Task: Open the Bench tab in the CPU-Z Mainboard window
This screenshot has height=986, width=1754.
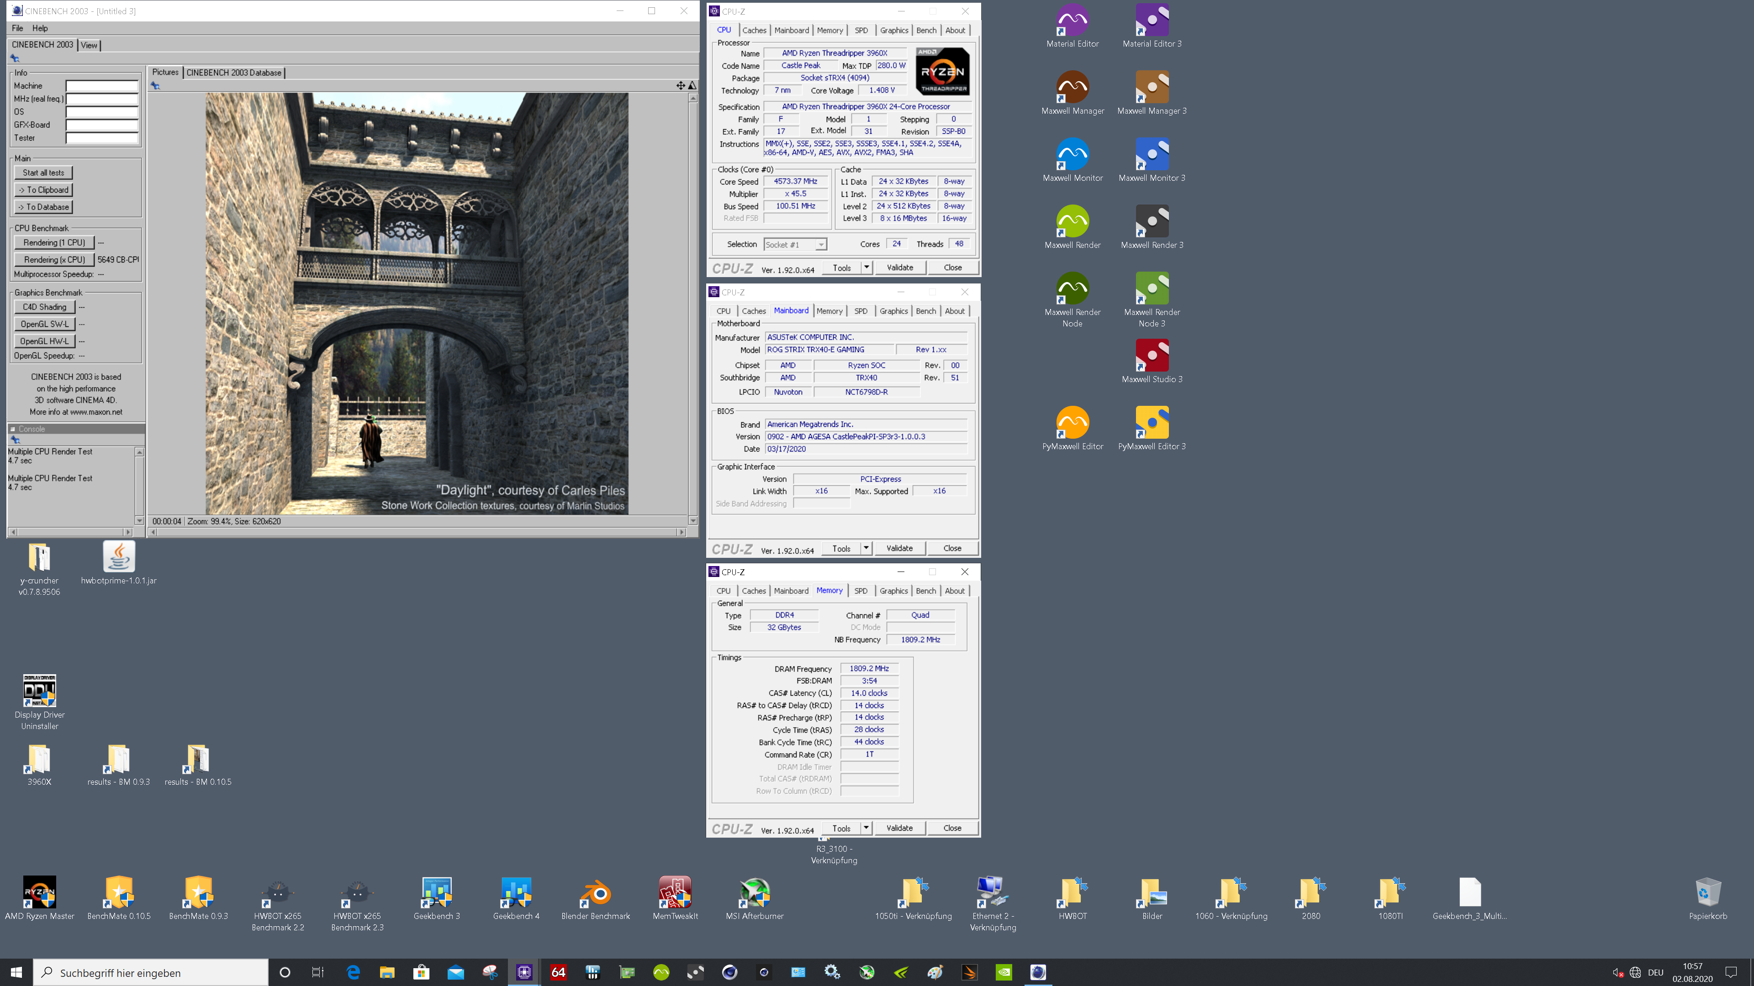Action: pos(925,311)
